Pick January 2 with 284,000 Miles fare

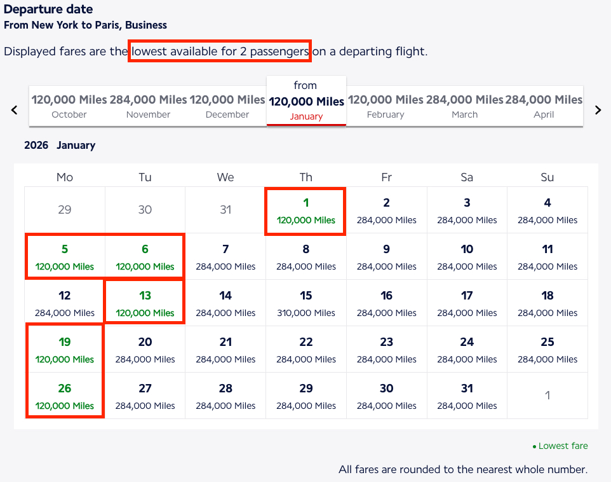click(x=386, y=210)
